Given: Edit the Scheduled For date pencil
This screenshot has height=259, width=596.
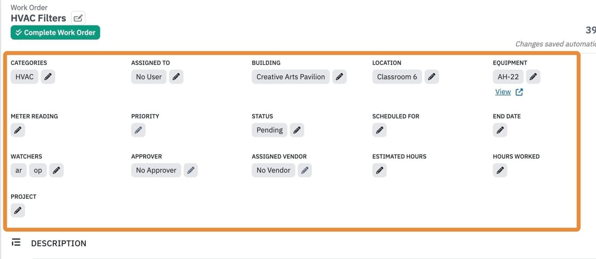Looking at the screenshot, I should (379, 130).
